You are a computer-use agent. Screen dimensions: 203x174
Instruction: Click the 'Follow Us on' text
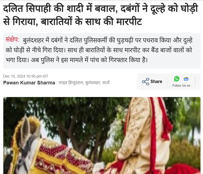pos(181,85)
